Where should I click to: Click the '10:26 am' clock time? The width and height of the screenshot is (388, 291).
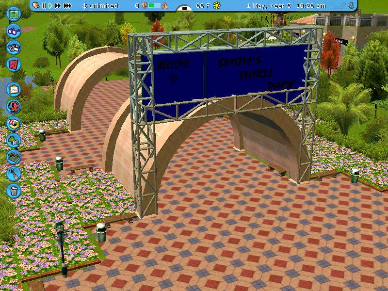click(x=311, y=6)
